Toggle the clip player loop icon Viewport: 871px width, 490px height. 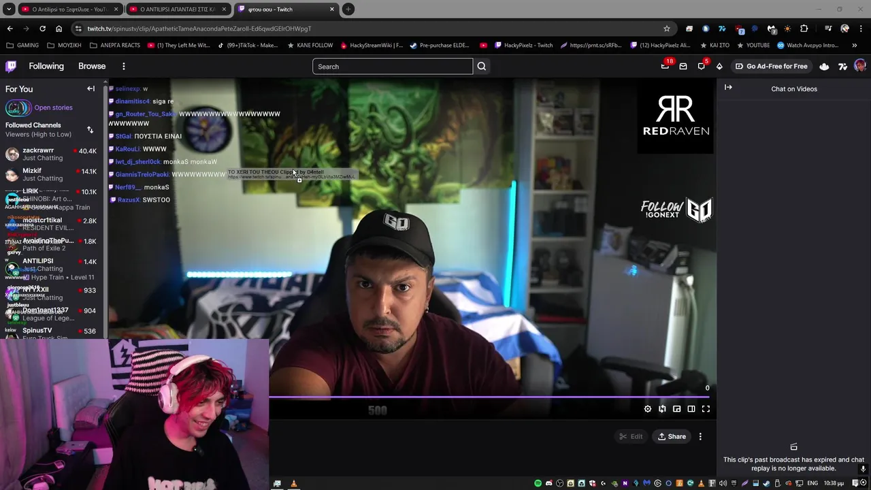pos(662,409)
